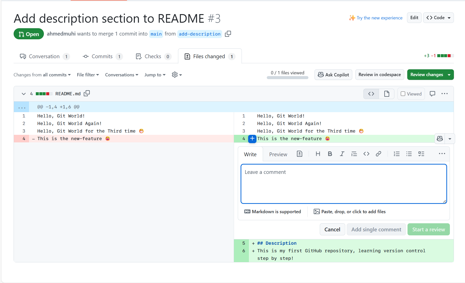
Task: Click the Ask Copilot button
Action: [333, 75]
